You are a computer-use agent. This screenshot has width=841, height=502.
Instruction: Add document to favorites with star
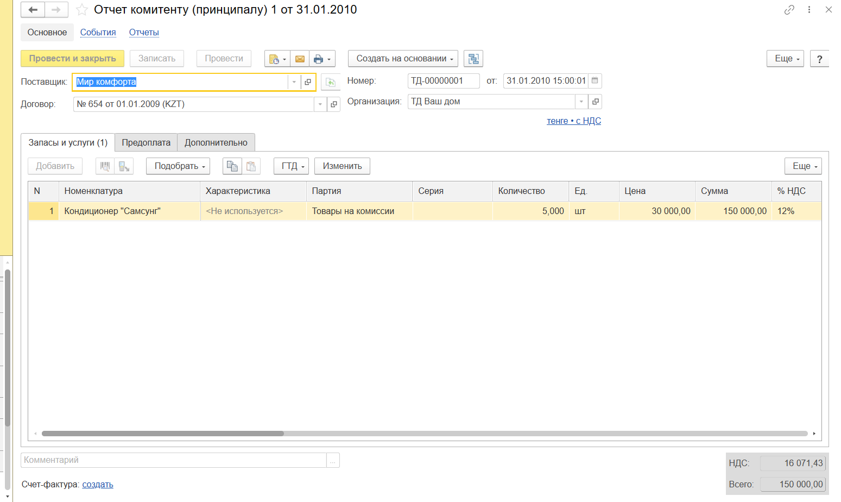pyautogui.click(x=82, y=10)
